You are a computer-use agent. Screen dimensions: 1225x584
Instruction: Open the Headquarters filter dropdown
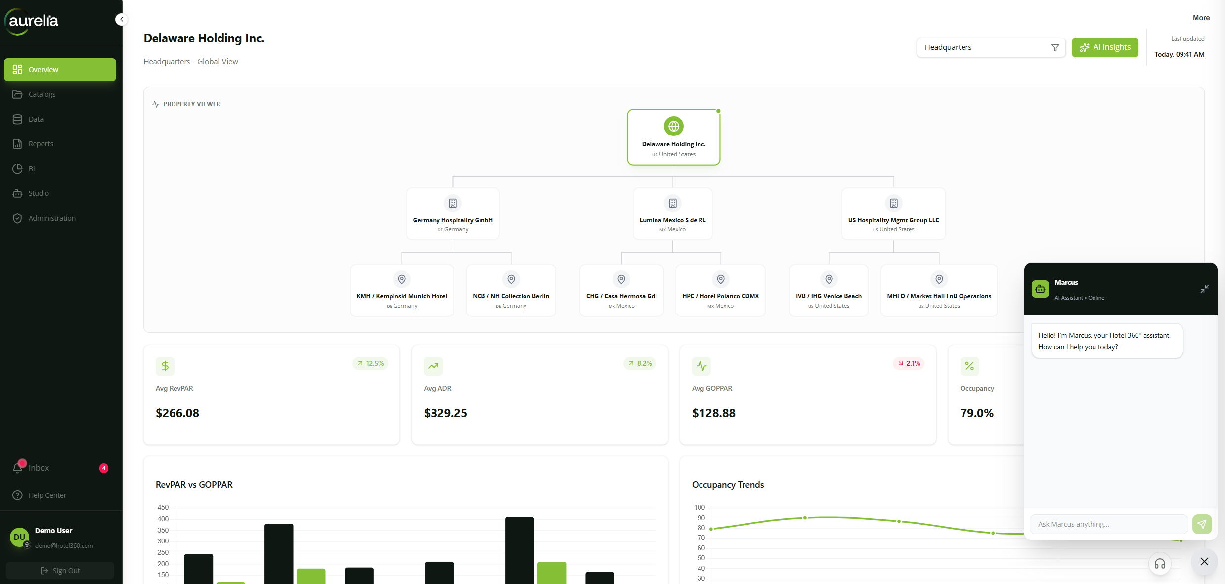pos(991,47)
